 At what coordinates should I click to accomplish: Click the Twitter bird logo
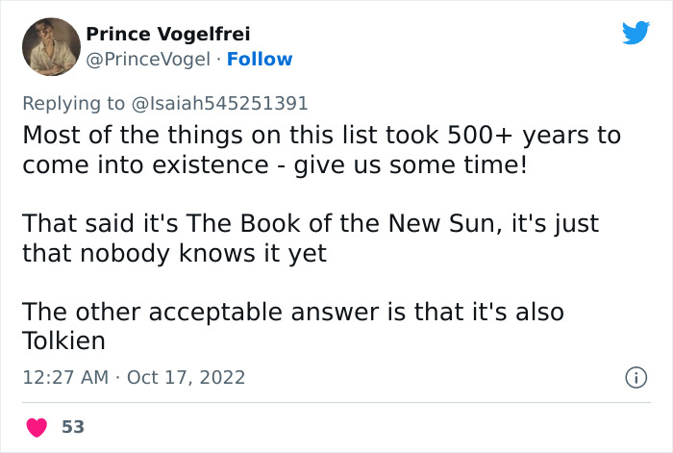pos(636,33)
